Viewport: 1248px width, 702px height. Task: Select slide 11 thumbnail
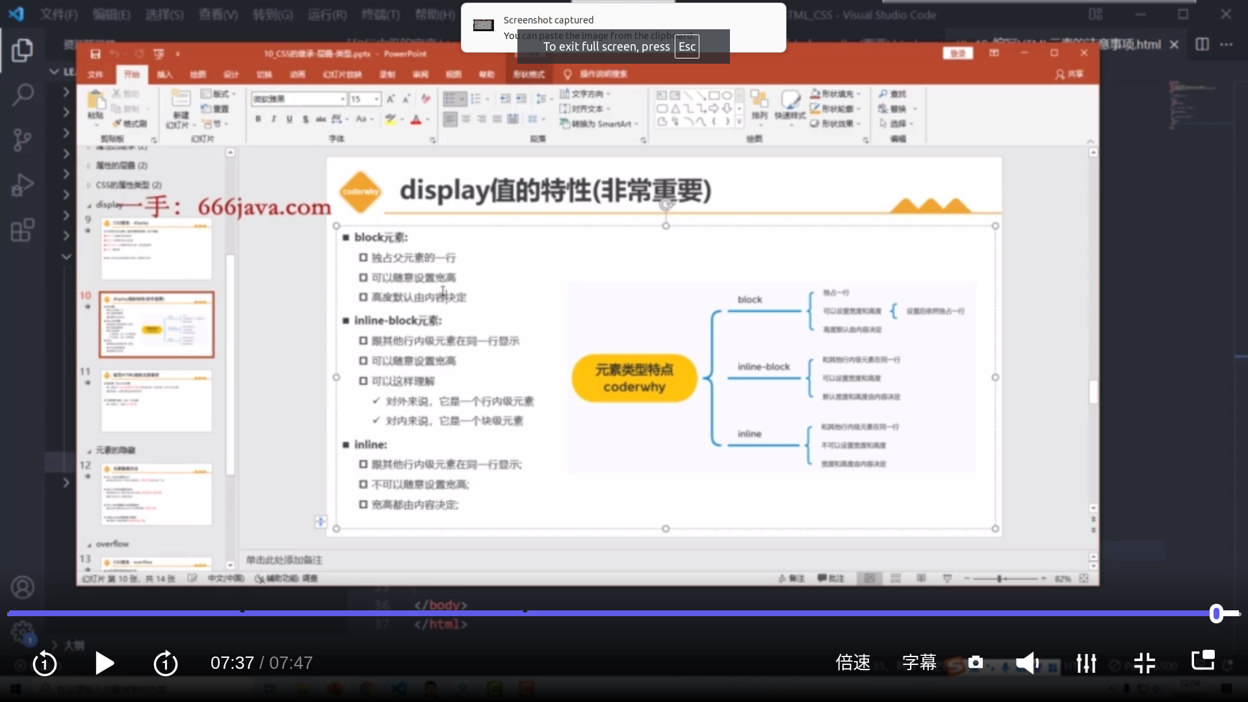(156, 400)
